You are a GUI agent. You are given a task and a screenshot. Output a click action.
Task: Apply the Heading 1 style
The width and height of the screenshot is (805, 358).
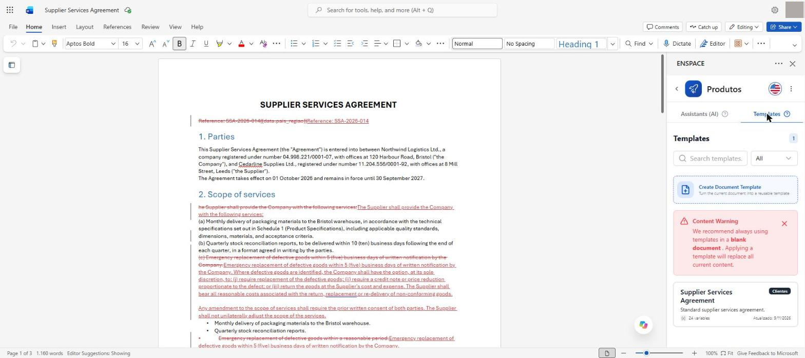[x=581, y=44]
